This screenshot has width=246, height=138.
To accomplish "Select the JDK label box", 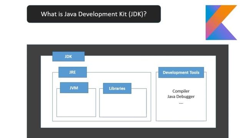I will 68,56.
